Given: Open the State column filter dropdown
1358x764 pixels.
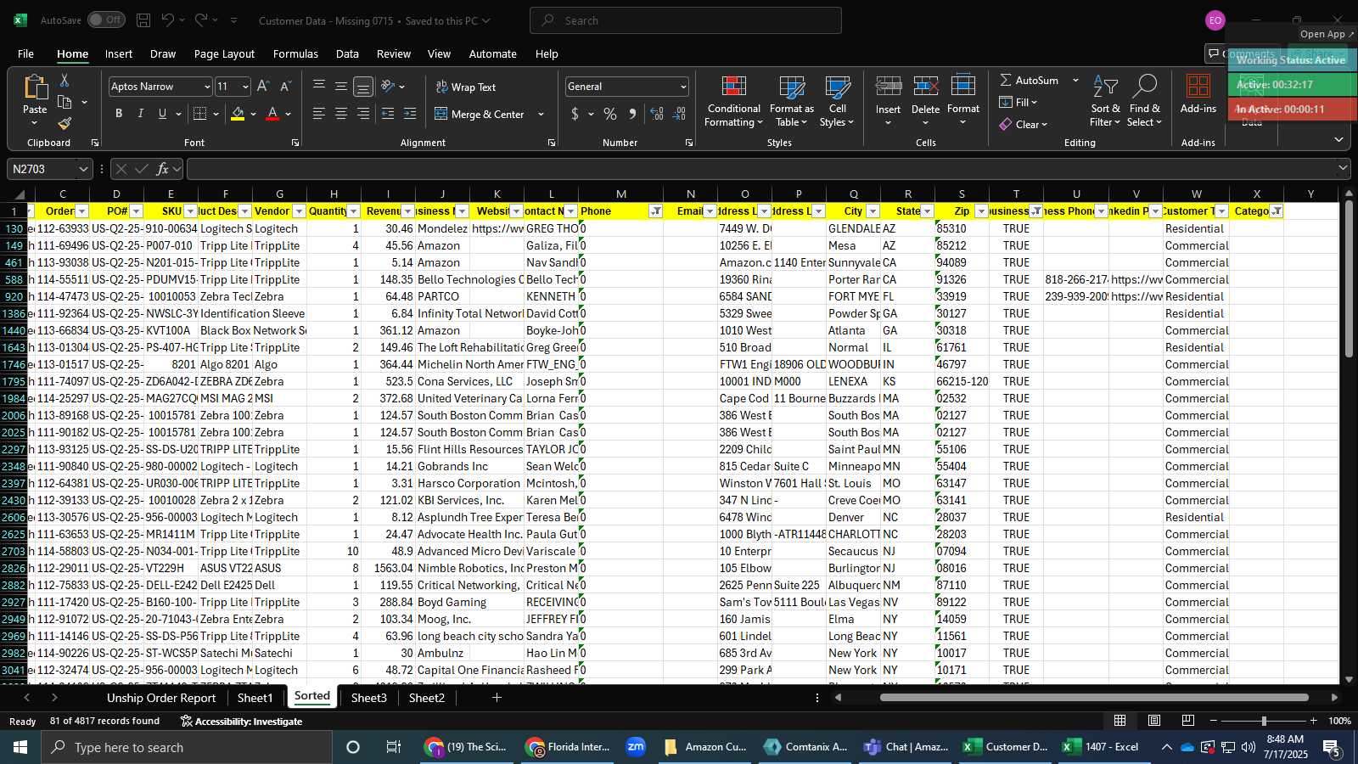Looking at the screenshot, I should click(x=927, y=211).
